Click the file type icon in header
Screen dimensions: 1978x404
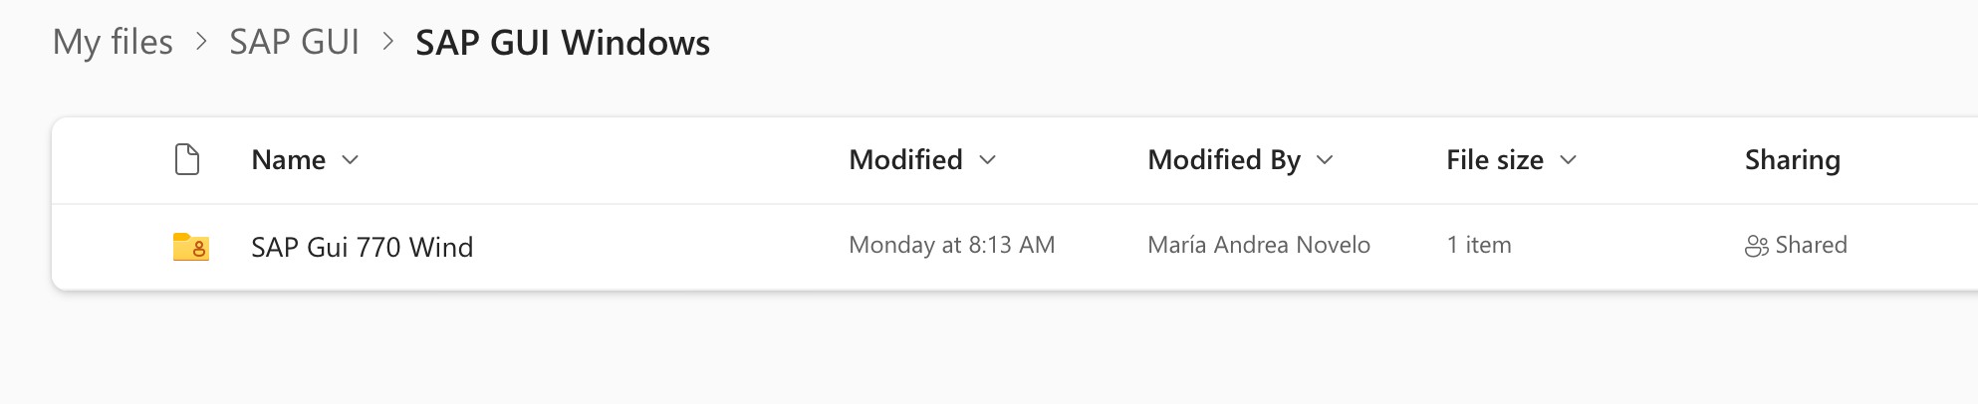[187, 159]
